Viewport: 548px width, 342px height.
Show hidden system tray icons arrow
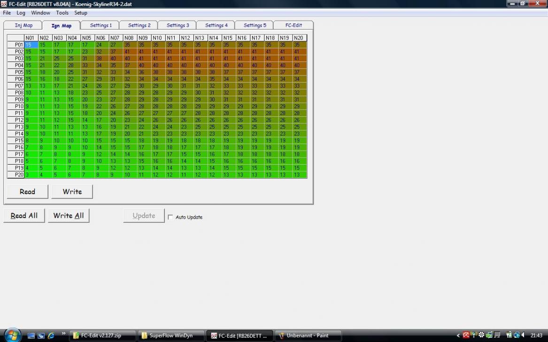[x=458, y=335]
